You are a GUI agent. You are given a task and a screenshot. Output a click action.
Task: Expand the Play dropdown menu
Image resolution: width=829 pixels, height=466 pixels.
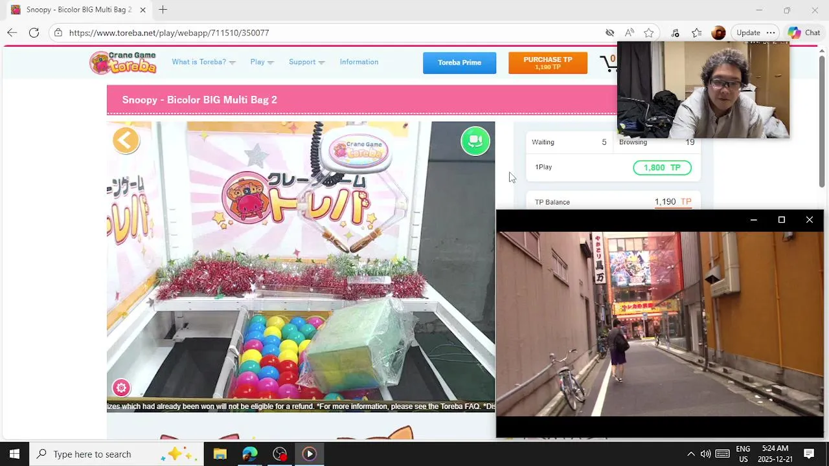(262, 62)
